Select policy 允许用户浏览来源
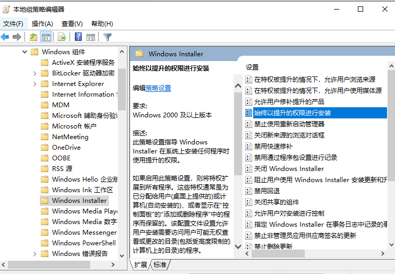This screenshot has width=395, height=274. point(311,80)
